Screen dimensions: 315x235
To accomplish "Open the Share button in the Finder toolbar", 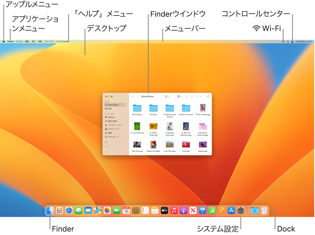I will coord(186,96).
